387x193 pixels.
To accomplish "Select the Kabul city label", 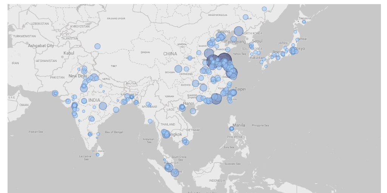I will 69,53.
